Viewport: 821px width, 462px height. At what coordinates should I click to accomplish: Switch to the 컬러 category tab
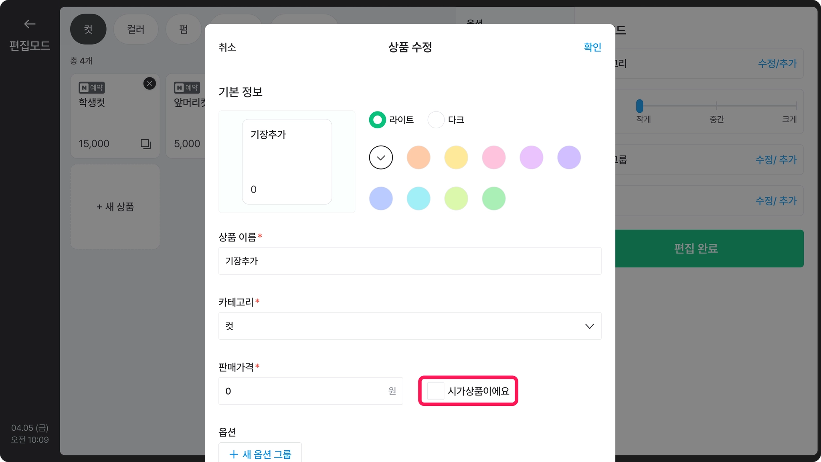[135, 29]
